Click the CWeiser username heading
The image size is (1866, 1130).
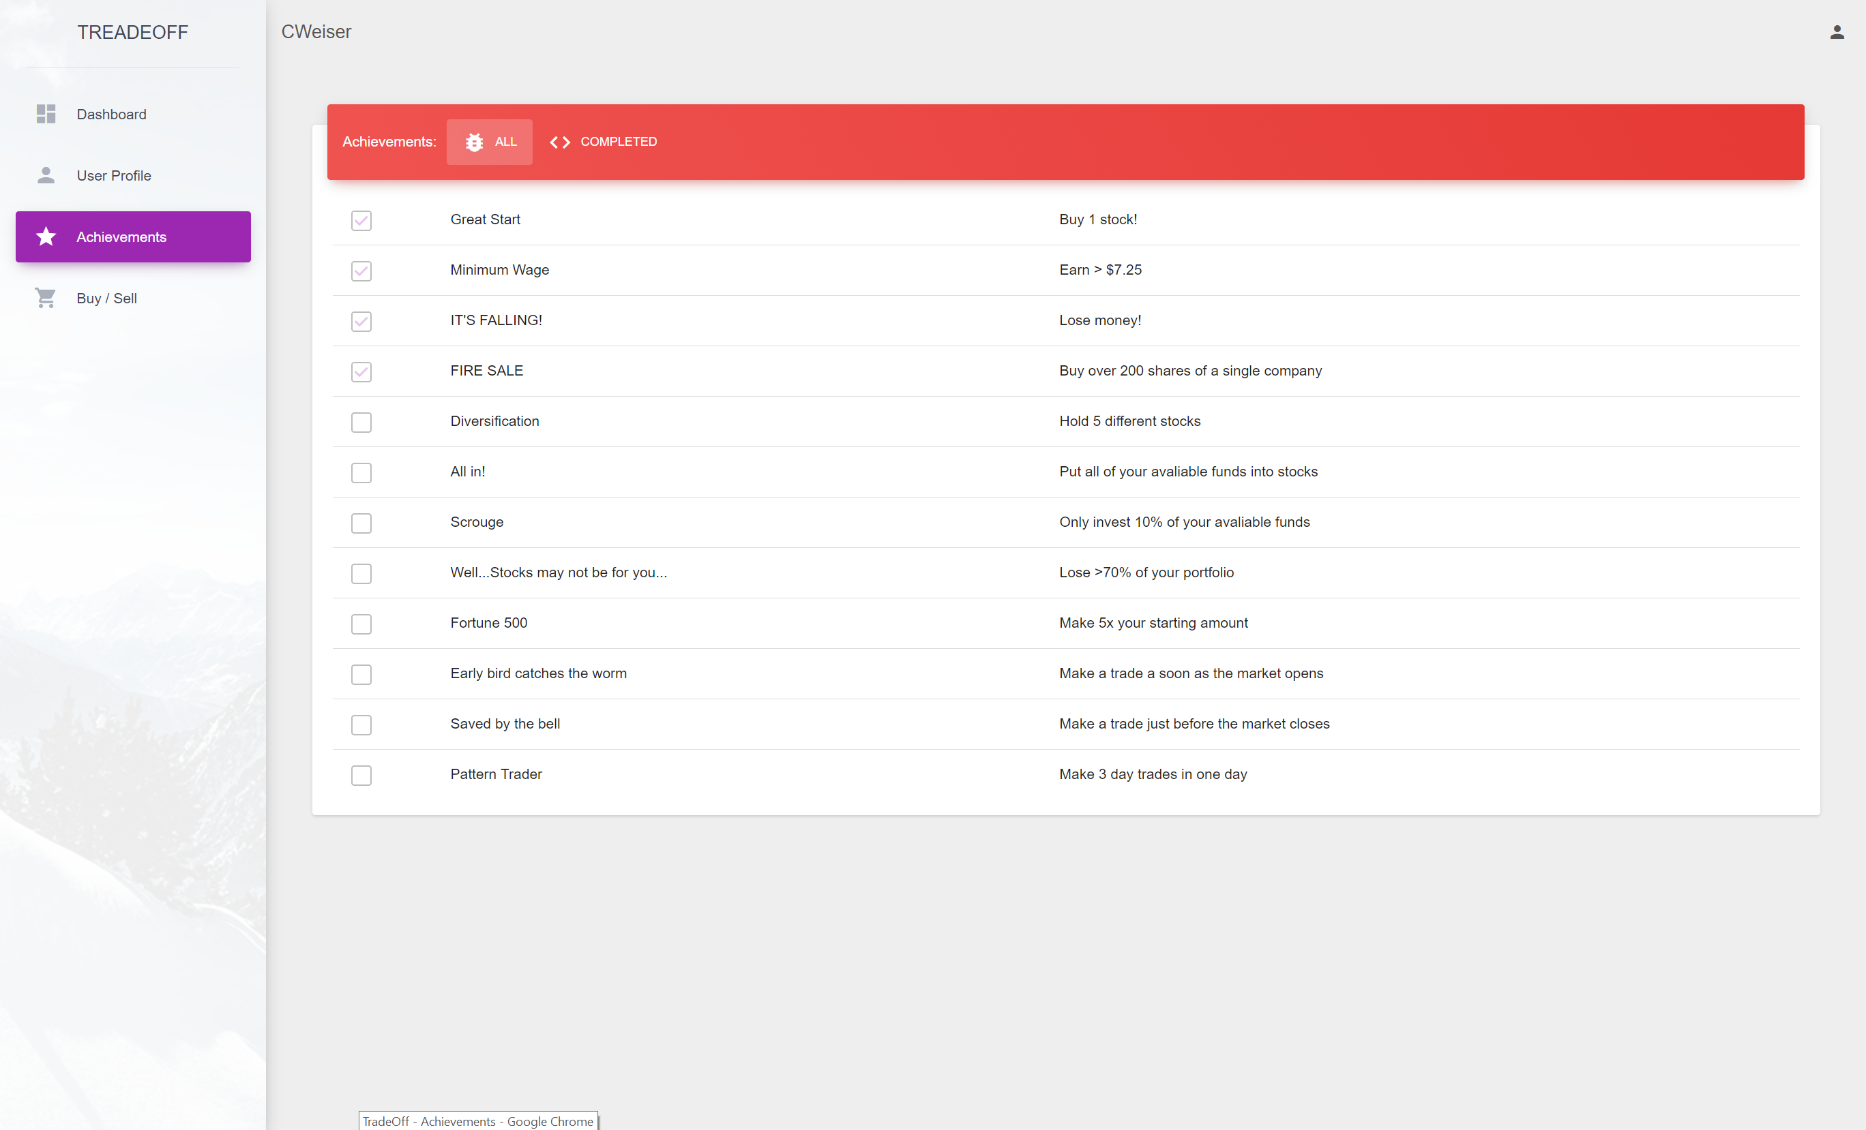click(x=316, y=32)
